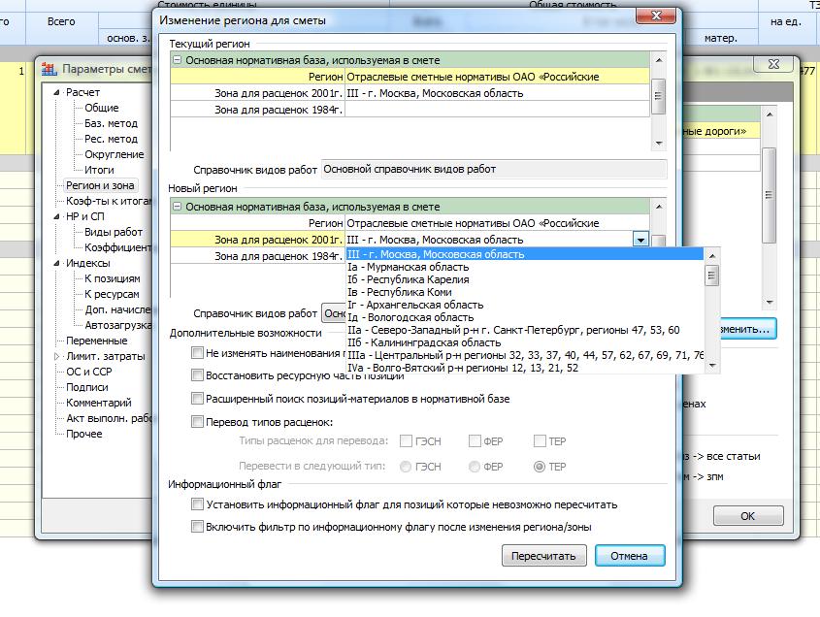Screen dimensions: 820x617
Task: Click Текущий регион grid scrollbar down arrow
Action: pos(659,144)
